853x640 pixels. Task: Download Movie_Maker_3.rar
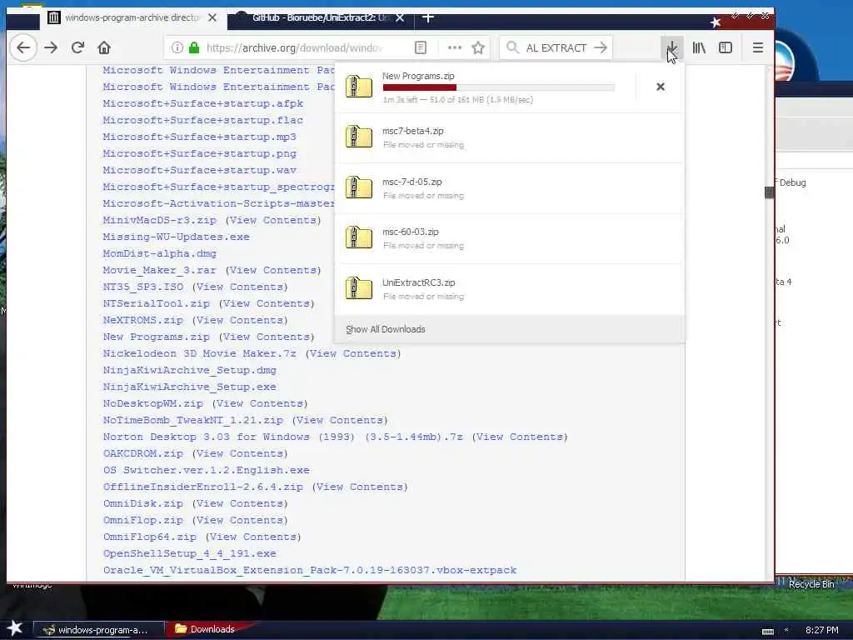159,271
